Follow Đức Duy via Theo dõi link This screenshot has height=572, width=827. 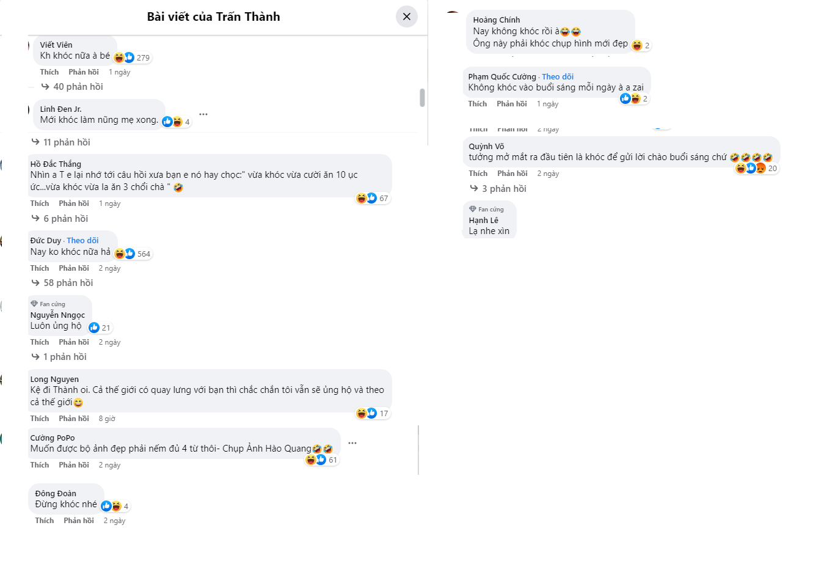point(82,241)
